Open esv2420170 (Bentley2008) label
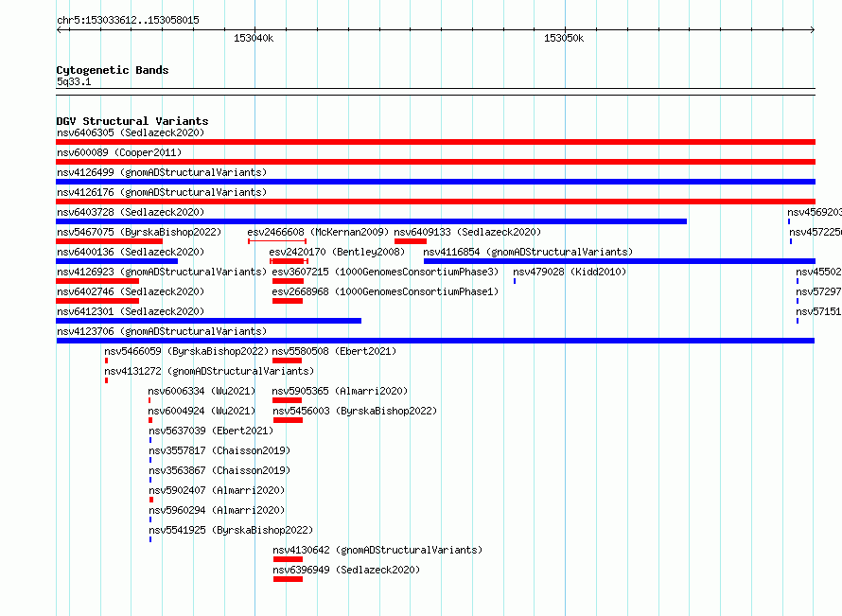Image resolution: width=842 pixels, height=616 pixels. pyautogui.click(x=337, y=252)
